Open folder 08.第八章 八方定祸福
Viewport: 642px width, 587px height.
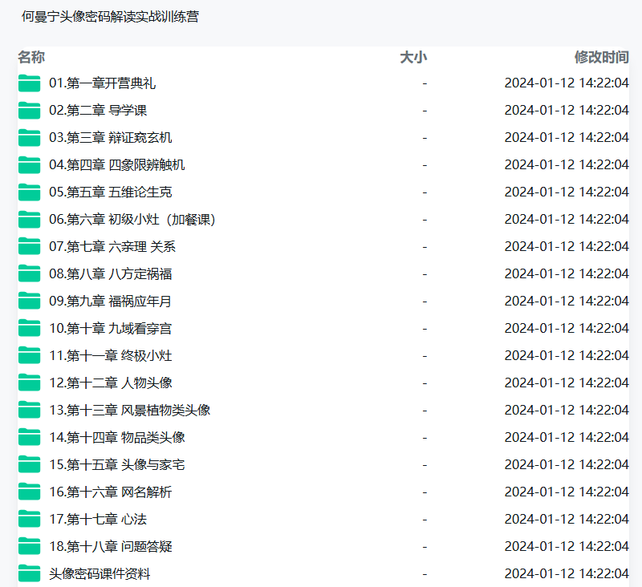110,273
